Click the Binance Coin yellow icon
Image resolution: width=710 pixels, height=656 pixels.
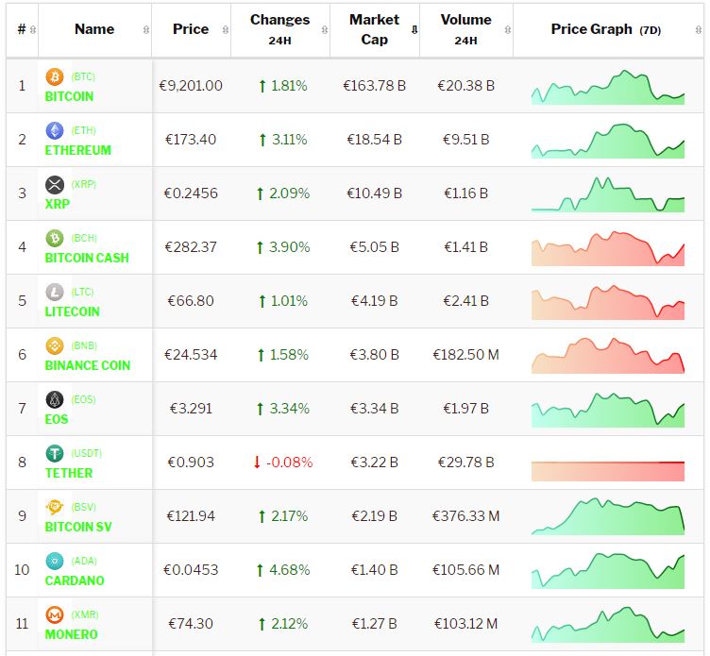tap(55, 345)
